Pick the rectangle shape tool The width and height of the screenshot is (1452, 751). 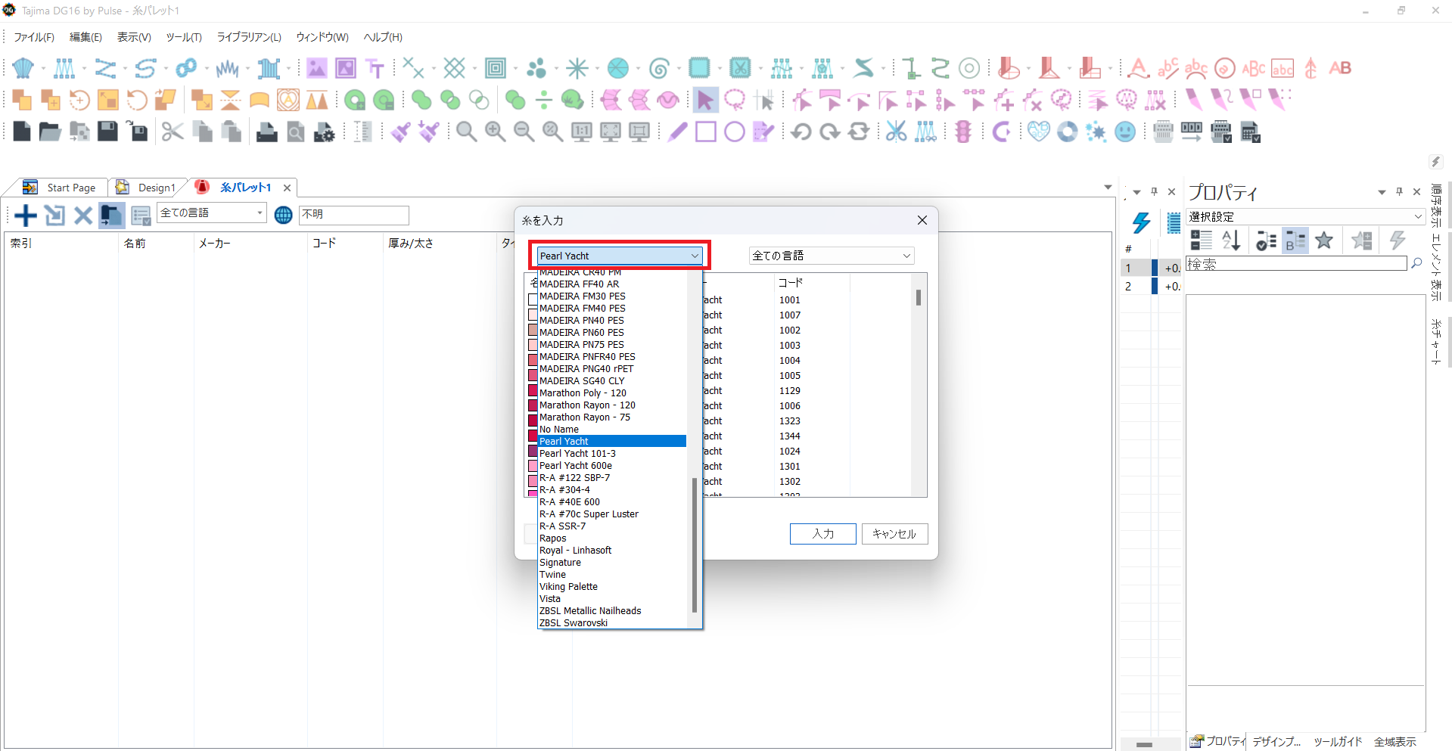[706, 132]
